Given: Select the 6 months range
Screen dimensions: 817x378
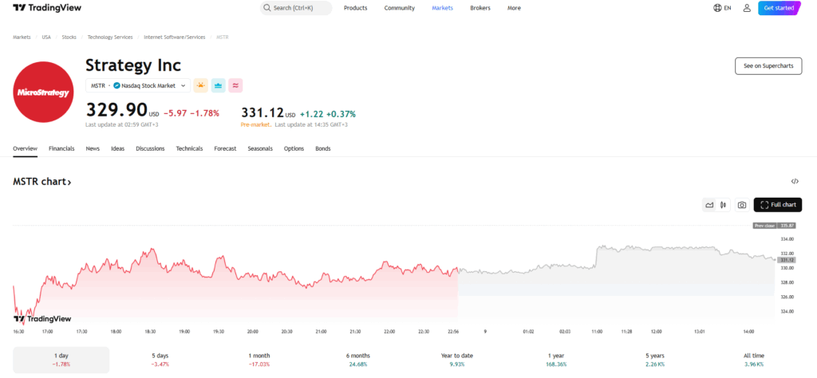Looking at the screenshot, I should 358,360.
